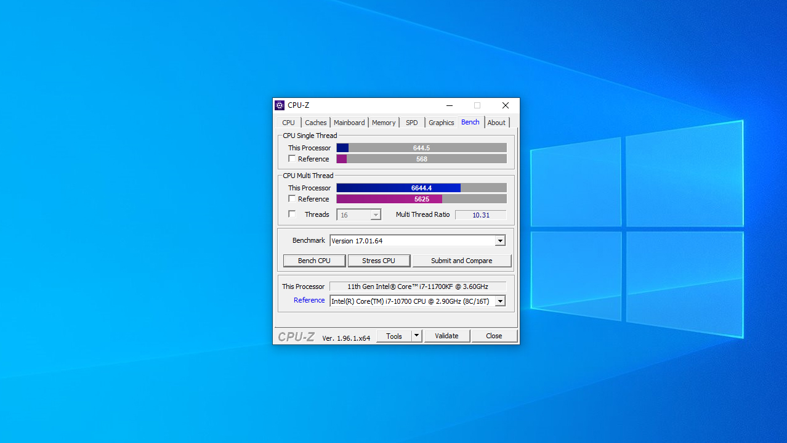Go to the Mainboard tab
This screenshot has height=443, width=787.
(x=349, y=123)
